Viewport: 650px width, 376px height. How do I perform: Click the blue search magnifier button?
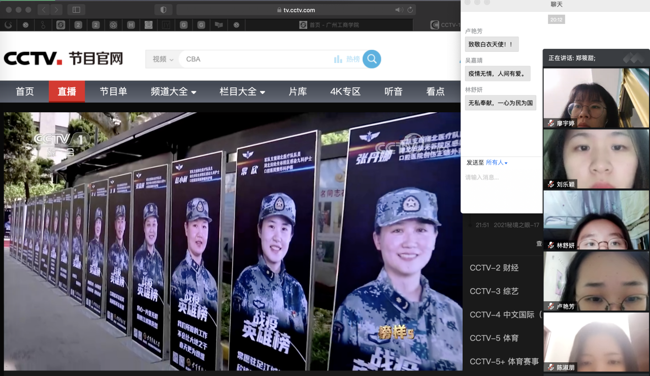372,59
